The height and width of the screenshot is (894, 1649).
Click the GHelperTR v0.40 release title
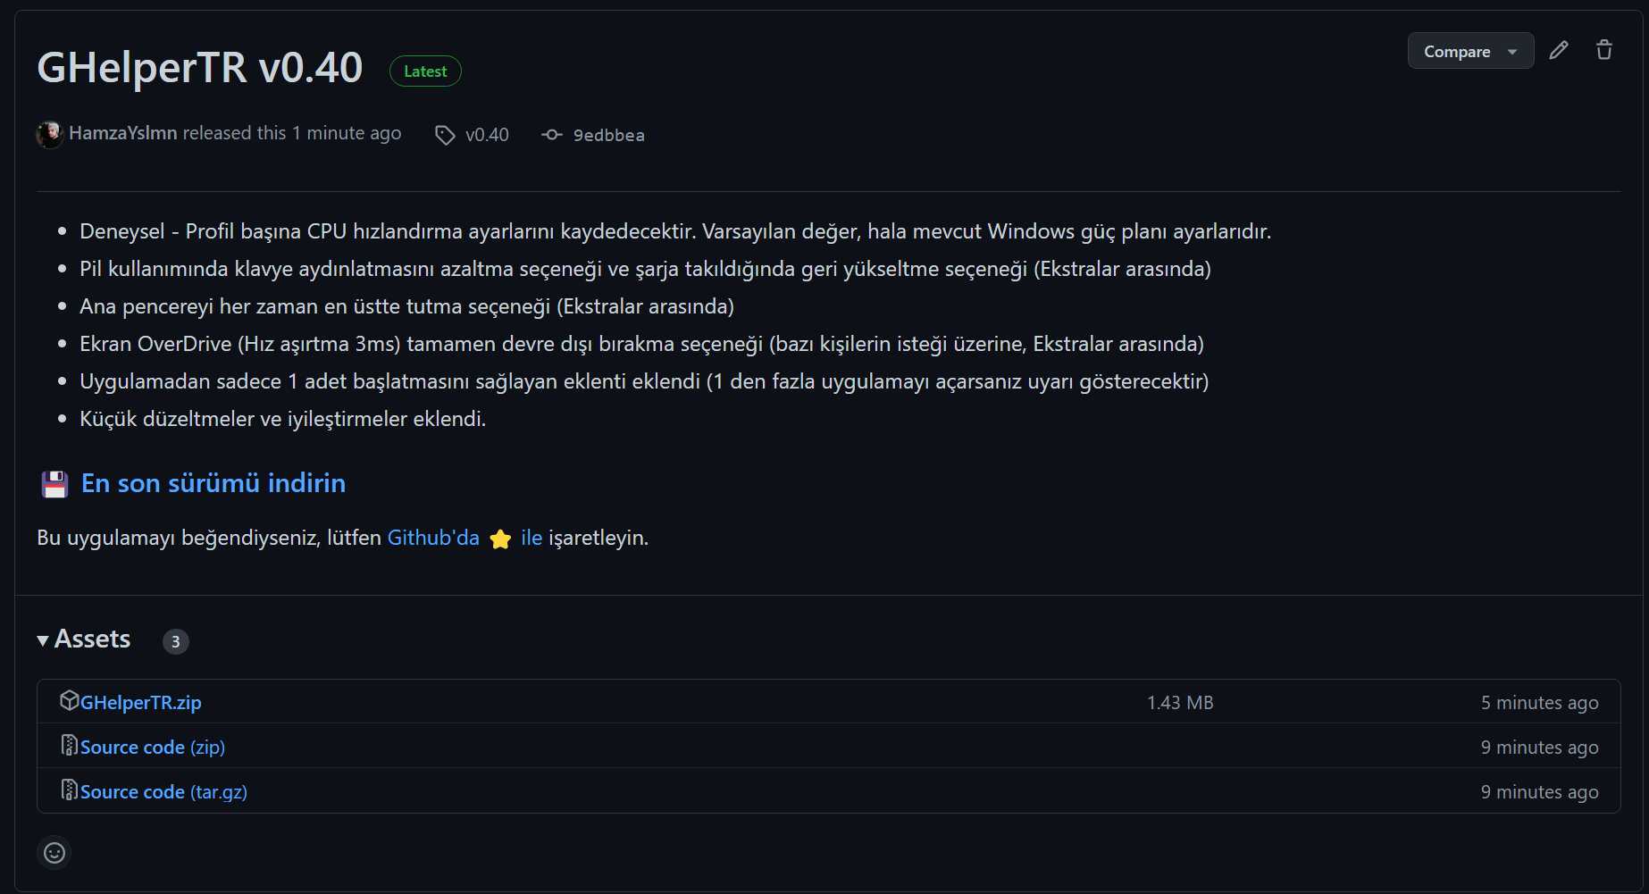200,68
